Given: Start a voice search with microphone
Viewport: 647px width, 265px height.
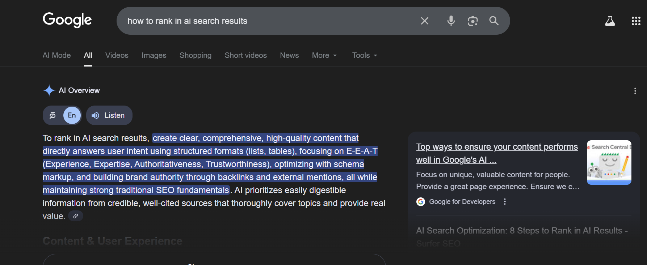Looking at the screenshot, I should coord(451,21).
